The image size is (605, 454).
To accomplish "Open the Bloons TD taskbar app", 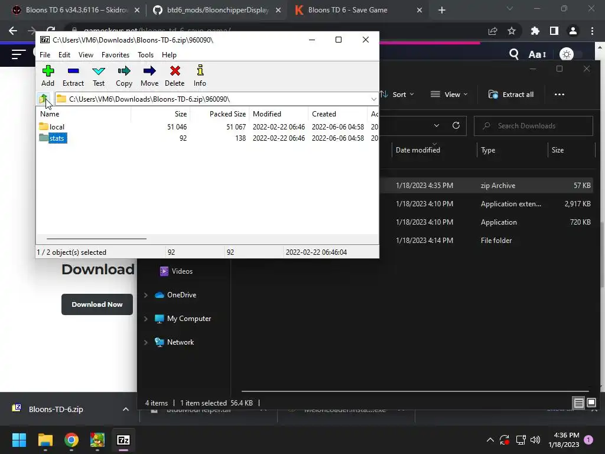I will (x=97, y=440).
